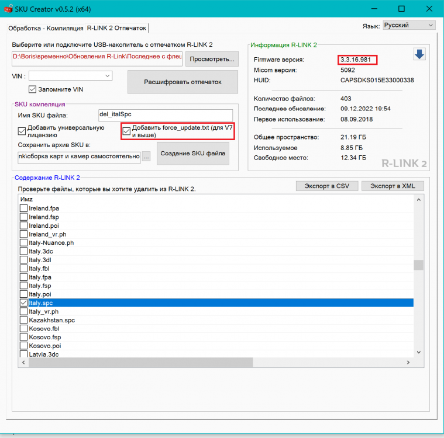Click Micom version value 5092

coord(347,70)
